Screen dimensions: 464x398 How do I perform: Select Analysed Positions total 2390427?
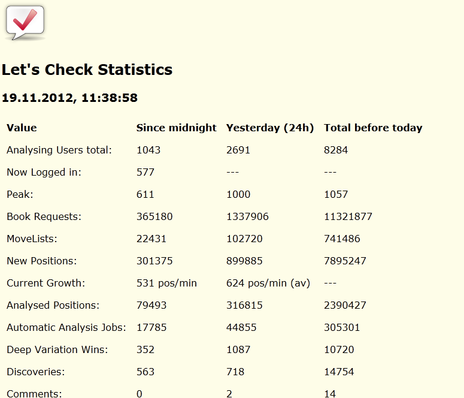tap(345, 305)
